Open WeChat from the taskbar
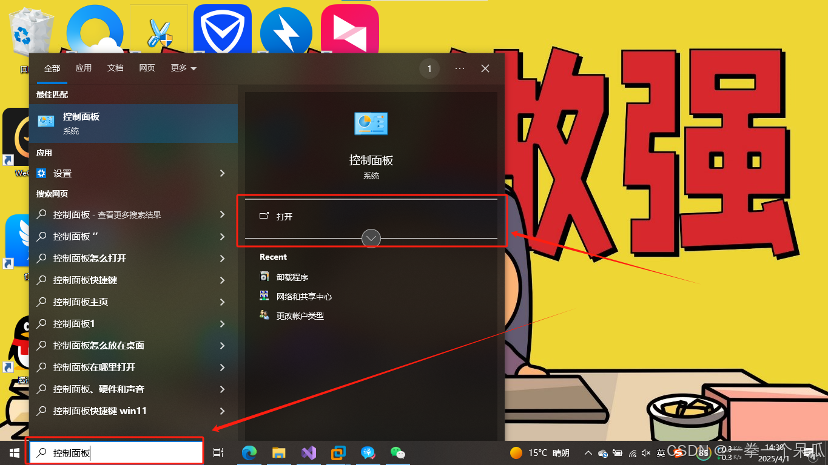This screenshot has height=465, width=828. 398,452
